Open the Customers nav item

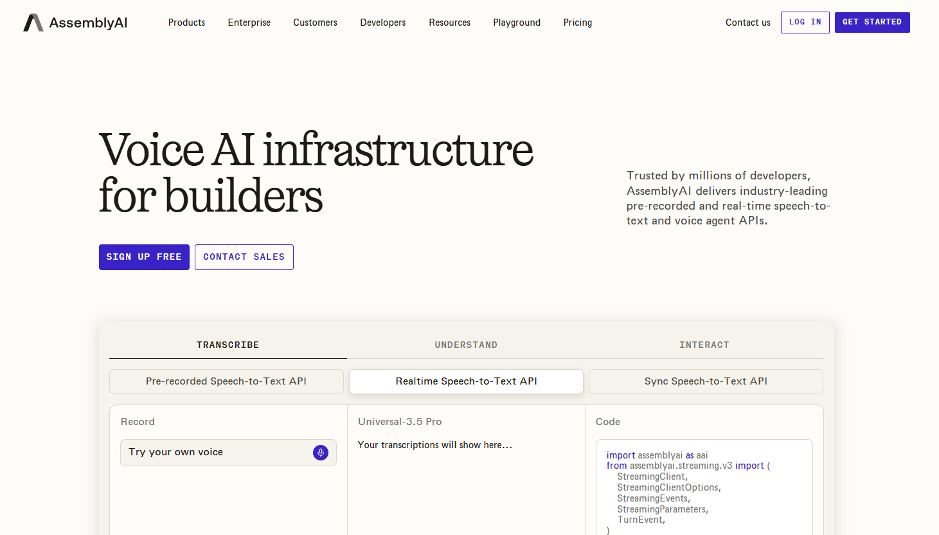315,23
